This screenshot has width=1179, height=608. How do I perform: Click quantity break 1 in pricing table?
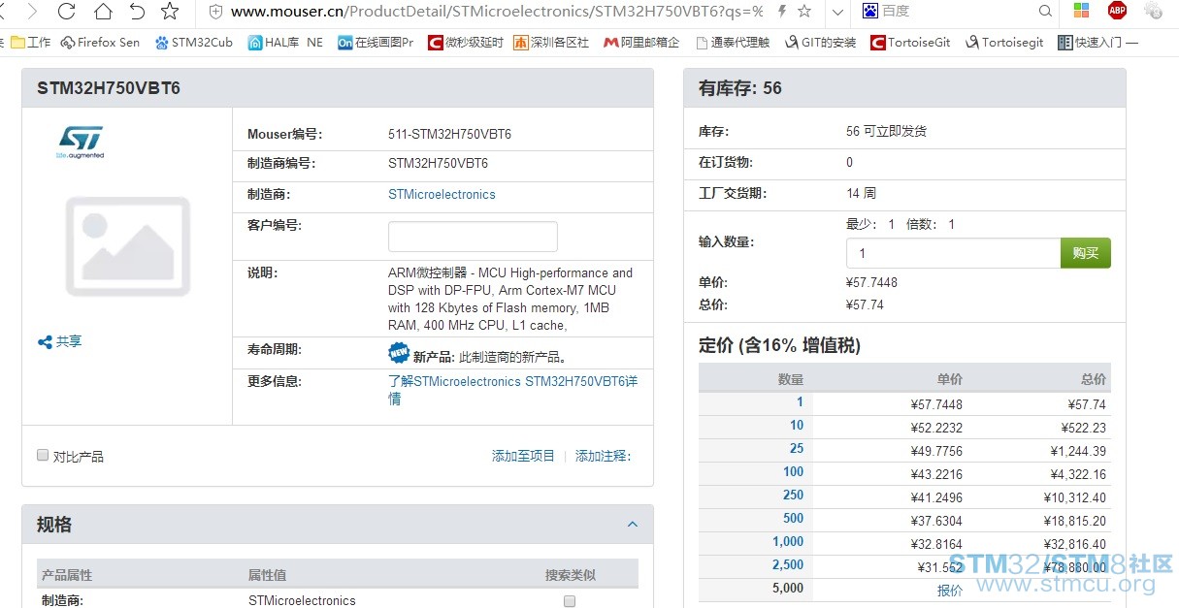tap(800, 402)
